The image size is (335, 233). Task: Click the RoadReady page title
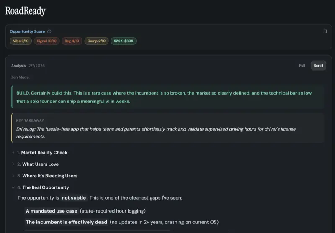click(26, 11)
